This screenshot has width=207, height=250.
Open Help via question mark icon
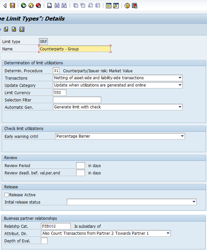pyautogui.click(x=127, y=6)
